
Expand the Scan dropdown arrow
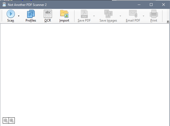point(19,16)
